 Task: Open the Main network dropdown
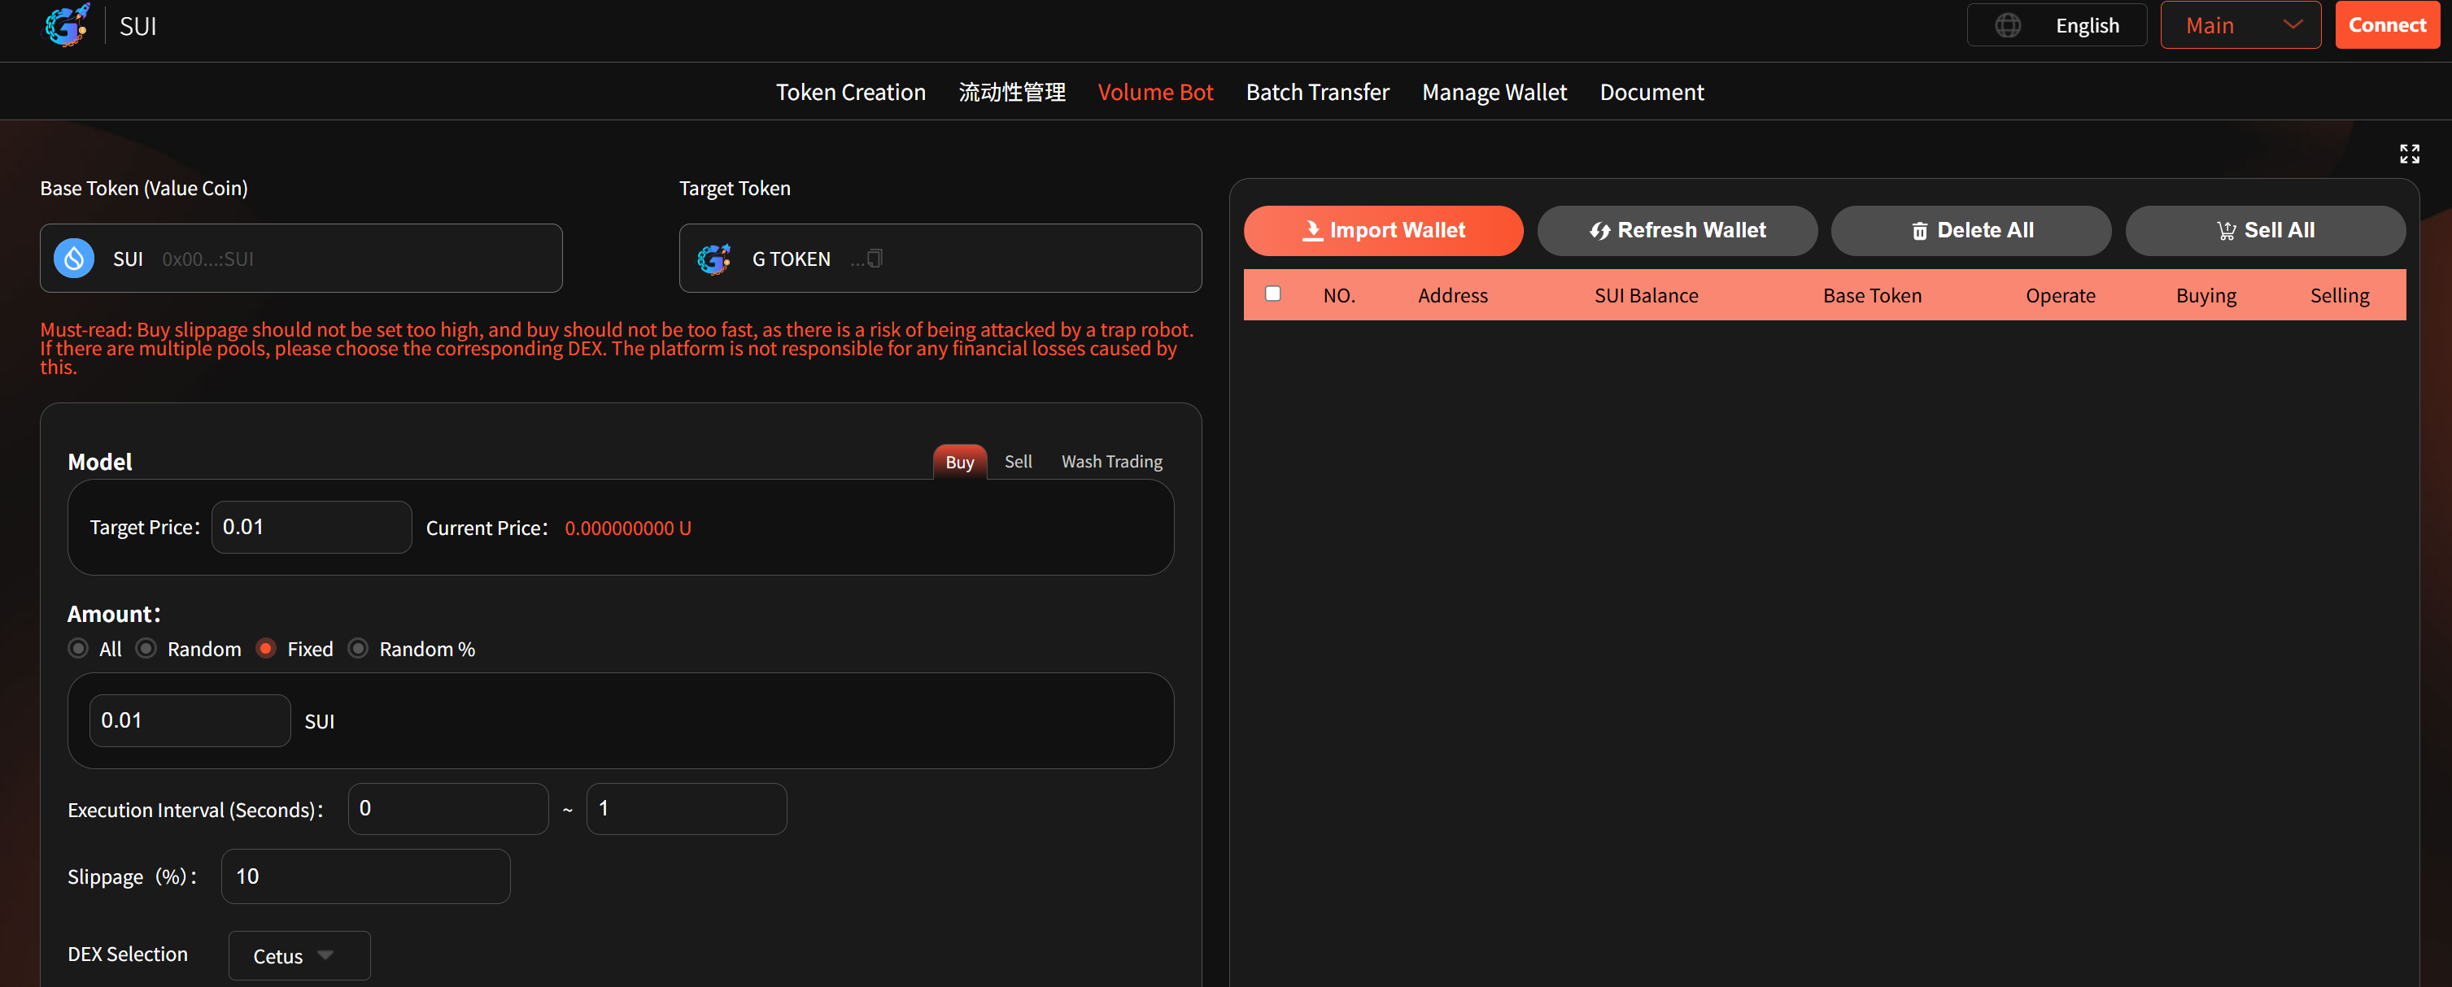point(2240,26)
